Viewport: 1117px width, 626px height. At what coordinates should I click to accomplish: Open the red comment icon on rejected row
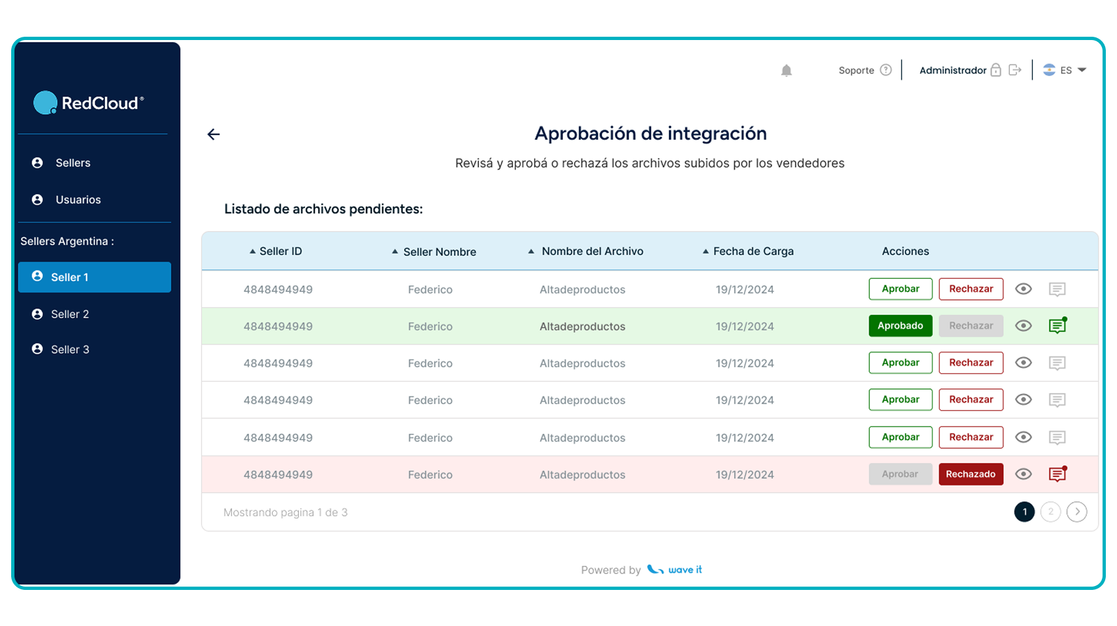pos(1057,474)
